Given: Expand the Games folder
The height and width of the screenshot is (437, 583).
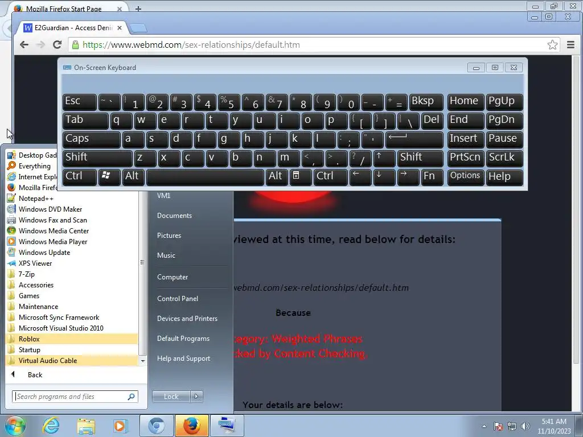Looking at the screenshot, I should [x=28, y=296].
